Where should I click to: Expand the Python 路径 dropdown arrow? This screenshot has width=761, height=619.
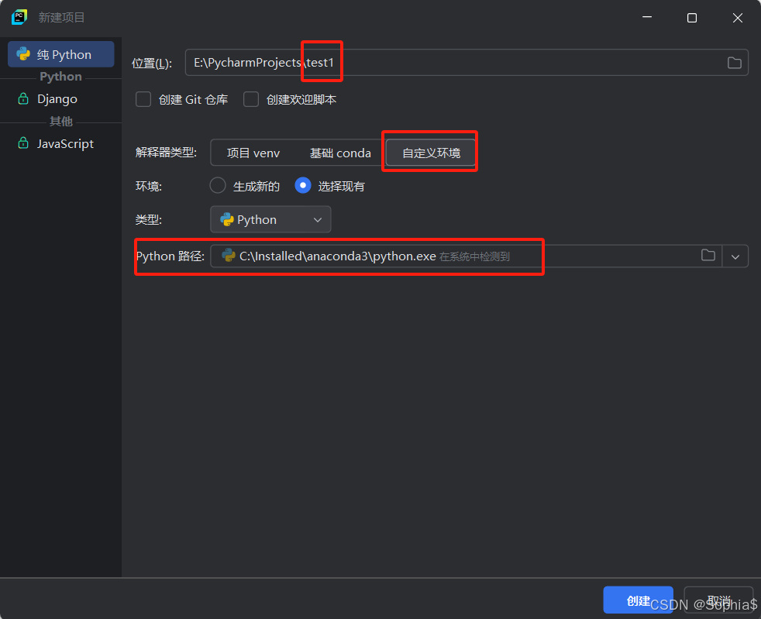(735, 256)
